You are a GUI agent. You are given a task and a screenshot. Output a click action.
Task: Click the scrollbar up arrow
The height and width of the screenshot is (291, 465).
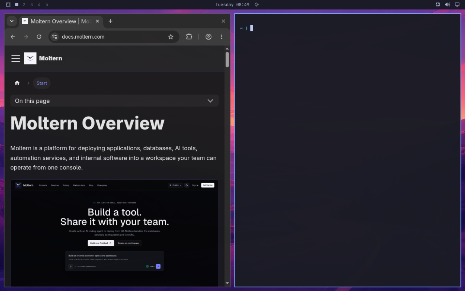coord(227,49)
